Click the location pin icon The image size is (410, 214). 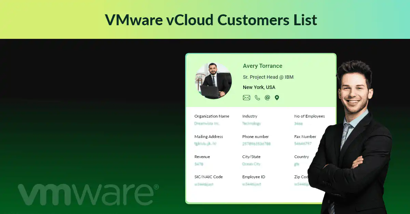[x=277, y=98]
